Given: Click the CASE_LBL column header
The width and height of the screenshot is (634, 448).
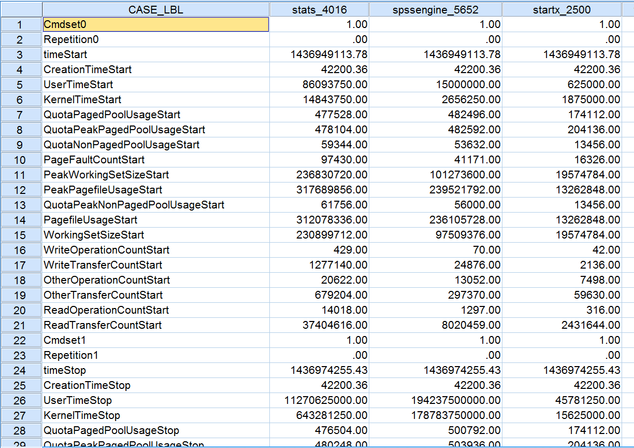Looking at the screenshot, I should click(x=155, y=9).
